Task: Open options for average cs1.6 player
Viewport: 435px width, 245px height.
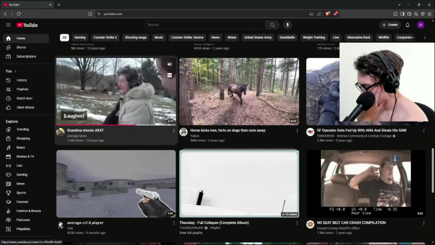Action: pyautogui.click(x=174, y=223)
